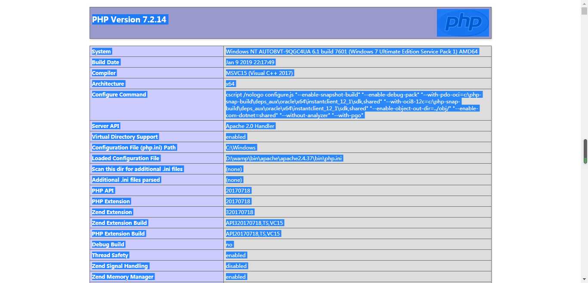
Task: Click the 'Server API' label
Action: (x=106, y=126)
